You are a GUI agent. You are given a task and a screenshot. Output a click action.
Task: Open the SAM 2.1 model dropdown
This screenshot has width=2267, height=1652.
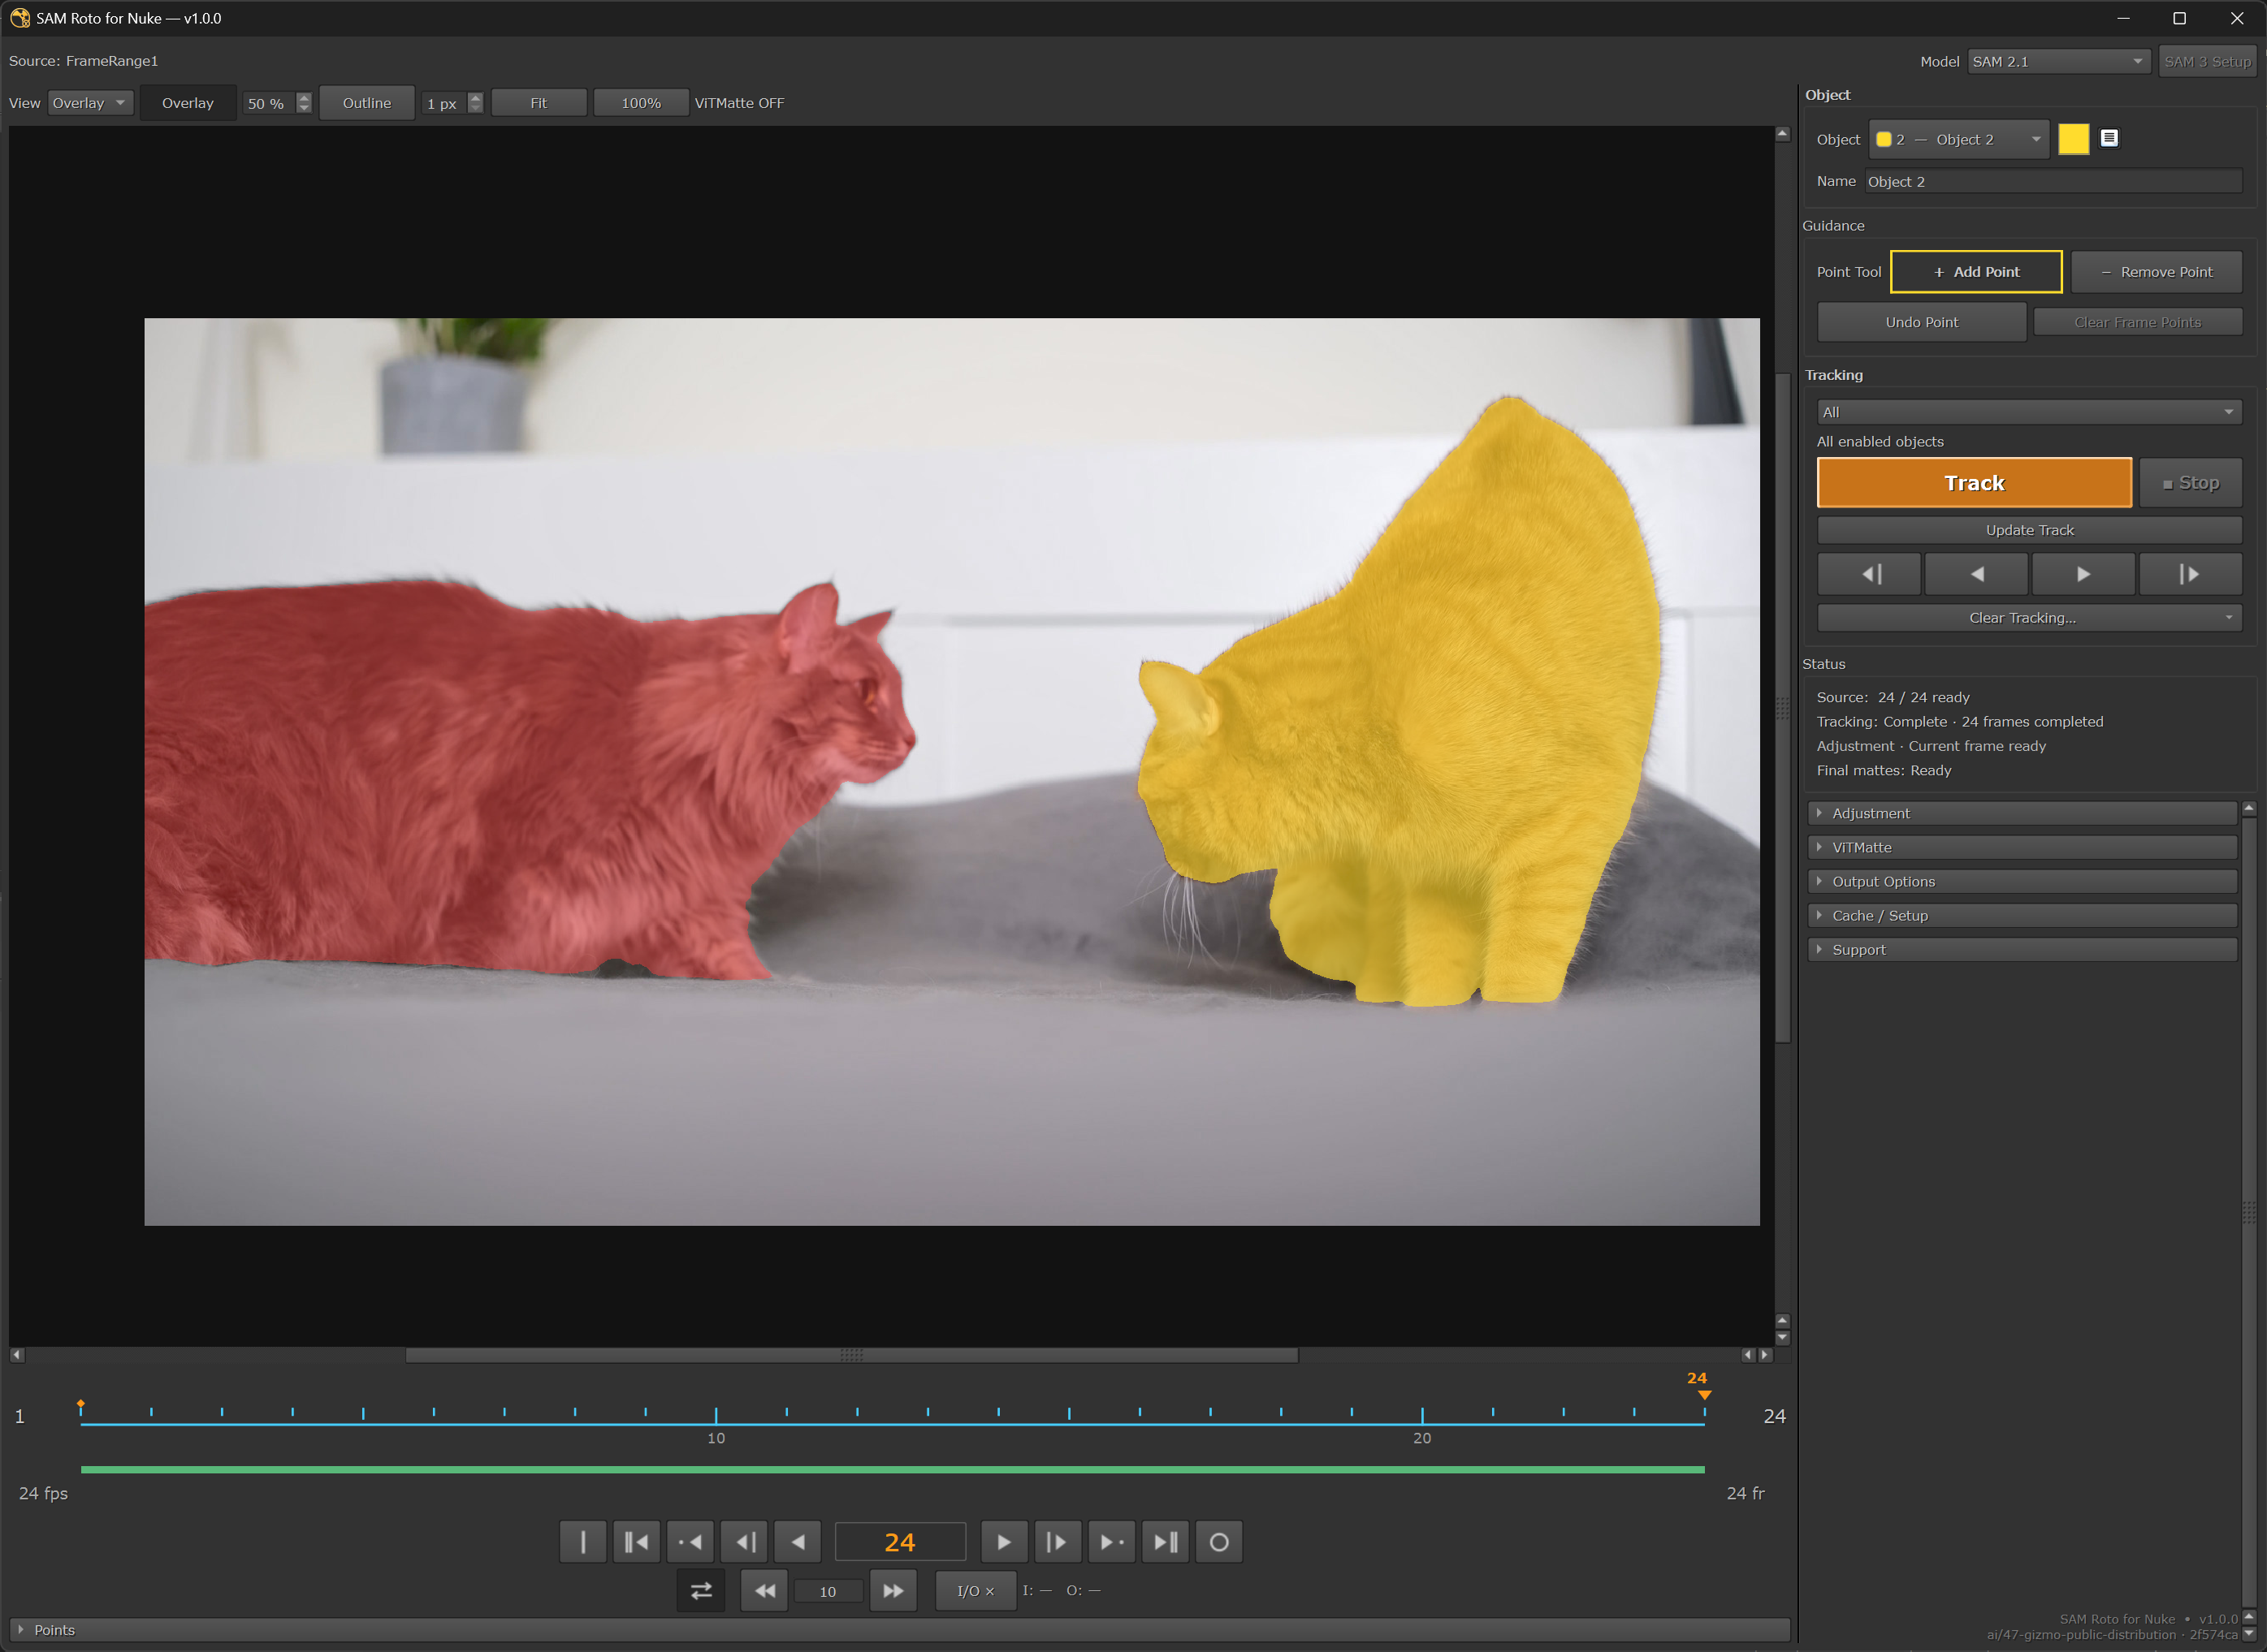tap(2059, 61)
